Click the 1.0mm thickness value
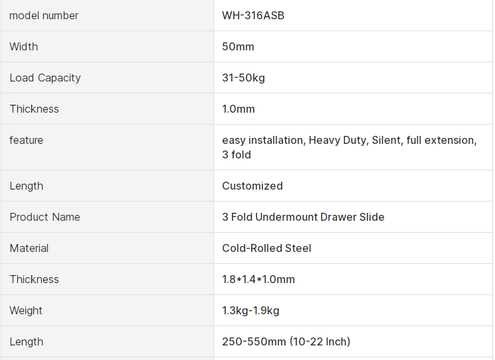Screen dimensions: 495x360 (239, 109)
